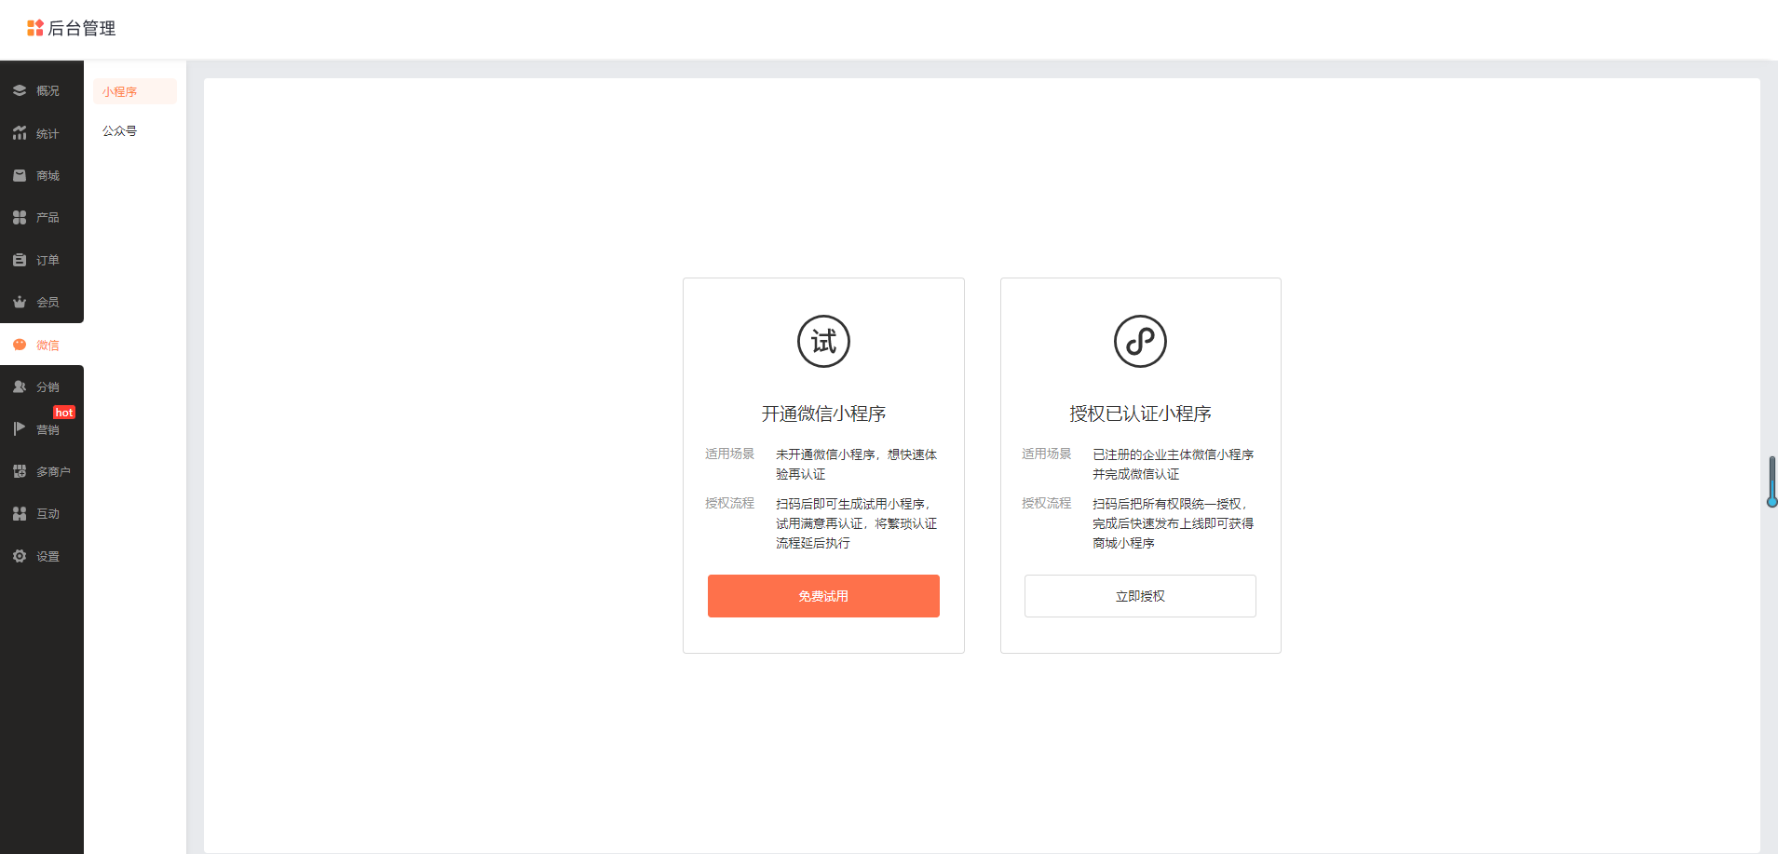Click the 授权已认证小程序 card heading
Screen dimensions: 1778x854
pyautogui.click(x=1140, y=413)
